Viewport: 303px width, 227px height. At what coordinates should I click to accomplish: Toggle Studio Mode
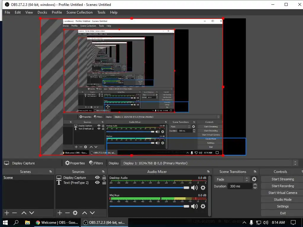coord(283,200)
